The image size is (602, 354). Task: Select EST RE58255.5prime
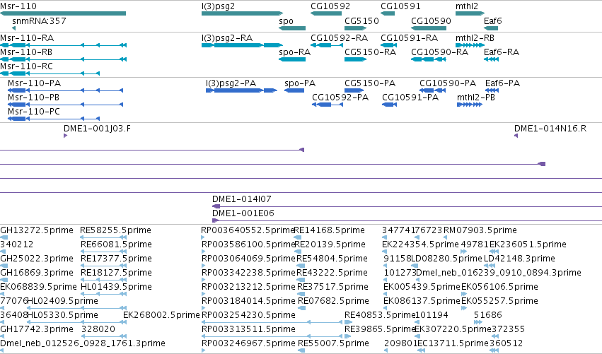tap(115, 230)
